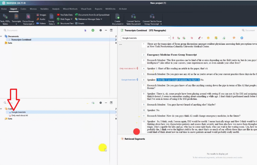Screen dimensions: 257x165
Task: Select the Transcripts Combined document
Action: point(21,40)
